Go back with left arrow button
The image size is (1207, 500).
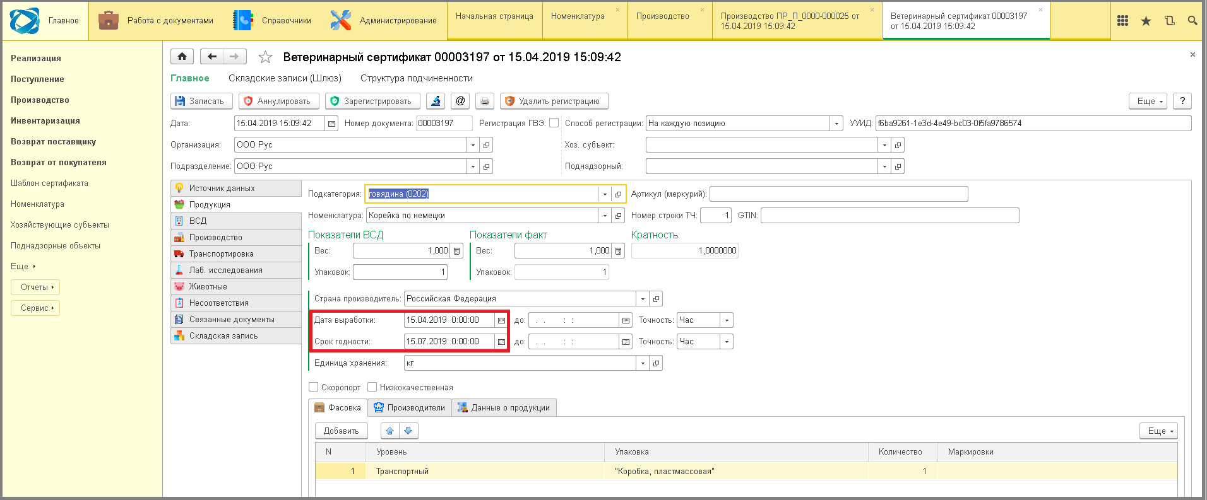(x=212, y=57)
